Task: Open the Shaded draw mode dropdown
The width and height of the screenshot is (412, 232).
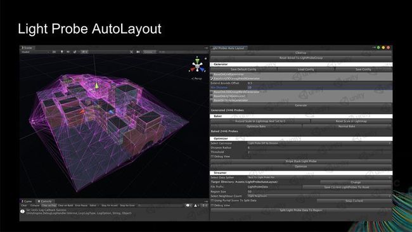Action: coord(35,52)
